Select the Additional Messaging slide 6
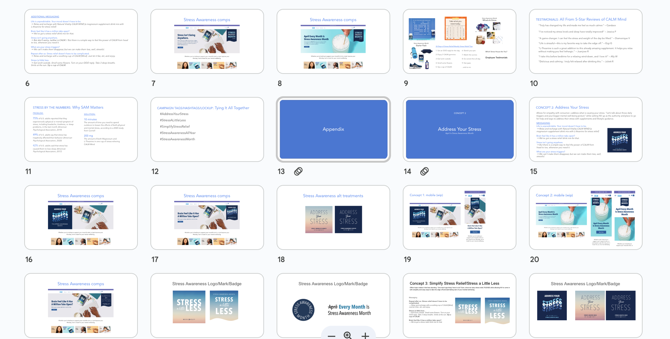Viewport: 670px width, 339px height. click(x=81, y=41)
